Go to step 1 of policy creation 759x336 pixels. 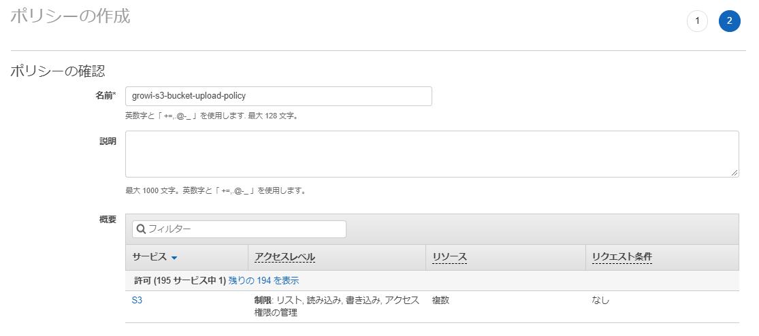pyautogui.click(x=697, y=21)
